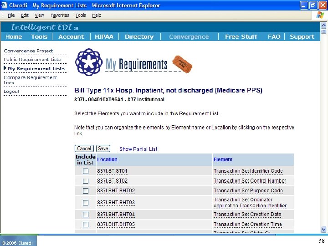Click the 837I - 004010X096A1 subtitle text
Viewport: 328px width, 246px height.
point(119,100)
